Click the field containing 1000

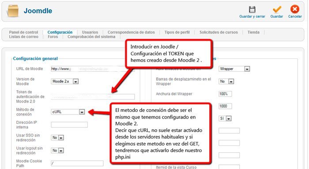coord(225,106)
